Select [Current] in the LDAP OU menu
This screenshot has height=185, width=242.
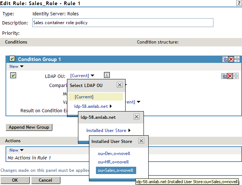click(84, 97)
